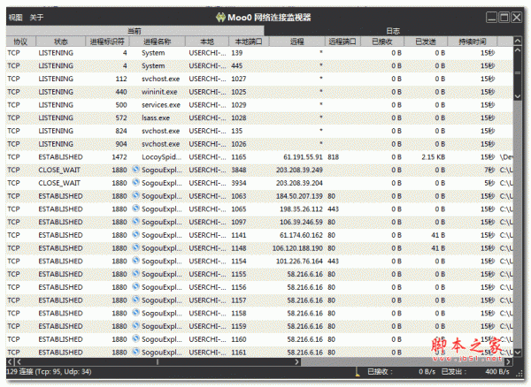
Task: Click Sogou icon in local port 3934 row
Action: tap(135, 183)
